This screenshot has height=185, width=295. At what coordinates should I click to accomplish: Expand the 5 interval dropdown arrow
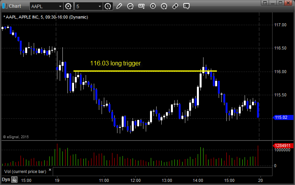click(100, 6)
